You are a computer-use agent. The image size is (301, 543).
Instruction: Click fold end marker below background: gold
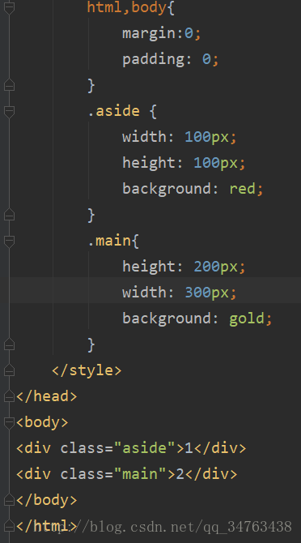point(10,344)
